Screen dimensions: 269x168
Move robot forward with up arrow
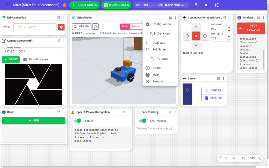pyautogui.click(x=196, y=27)
